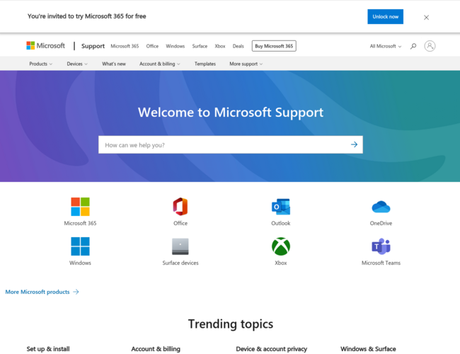Open the Office product icon
This screenshot has width=460, height=354.
(x=180, y=207)
